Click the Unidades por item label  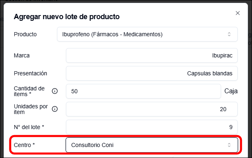[x=31, y=109]
